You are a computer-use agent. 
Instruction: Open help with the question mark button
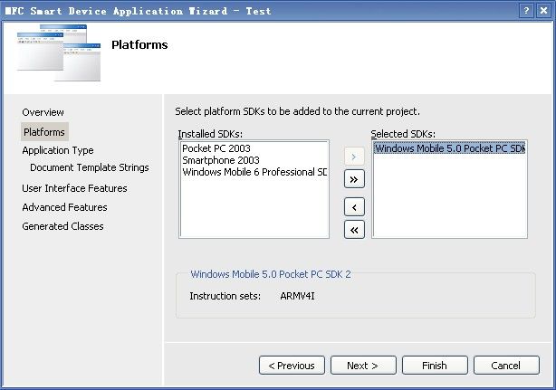coord(526,11)
